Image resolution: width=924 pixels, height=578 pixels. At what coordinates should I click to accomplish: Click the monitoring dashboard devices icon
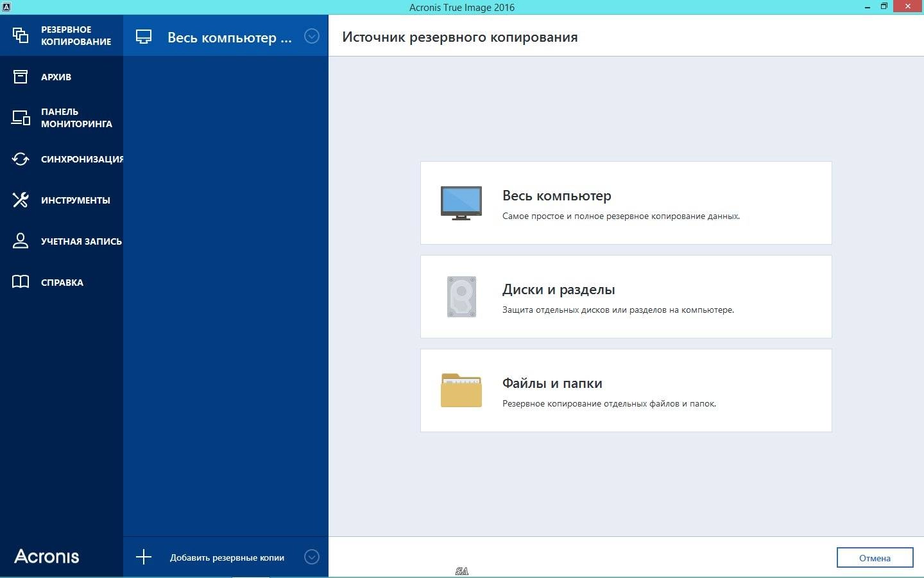[x=21, y=118]
